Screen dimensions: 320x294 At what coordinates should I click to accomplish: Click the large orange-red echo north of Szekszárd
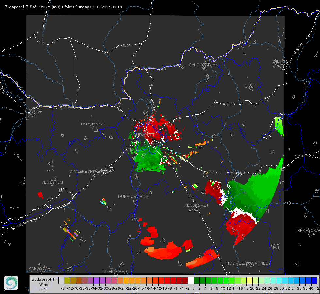point(163,252)
